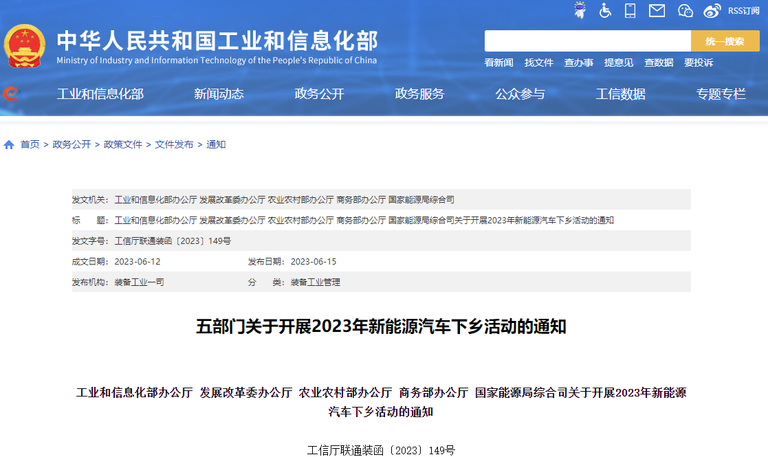Click document number 工信厅联通装函〔2023〕149号 in metadata table
Screen dimensions: 768x457
click(173, 241)
